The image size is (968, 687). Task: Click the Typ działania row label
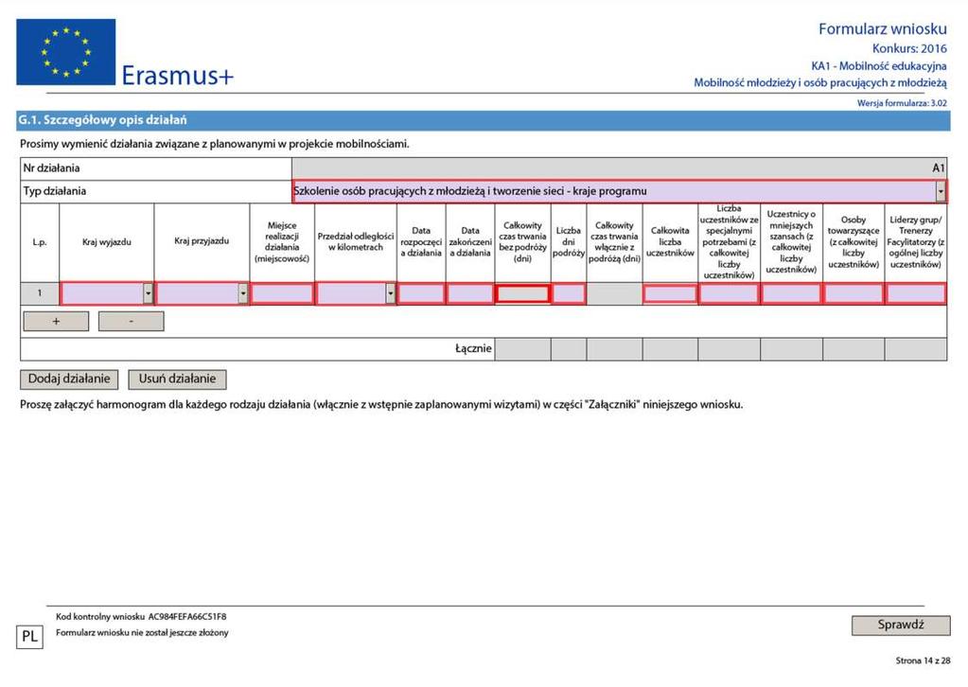coord(54,191)
